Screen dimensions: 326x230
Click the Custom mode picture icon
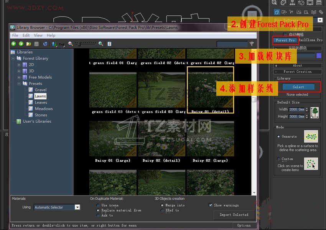pyautogui.click(x=311, y=164)
